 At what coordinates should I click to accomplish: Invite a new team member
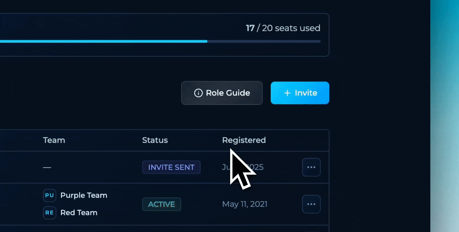[x=300, y=93]
